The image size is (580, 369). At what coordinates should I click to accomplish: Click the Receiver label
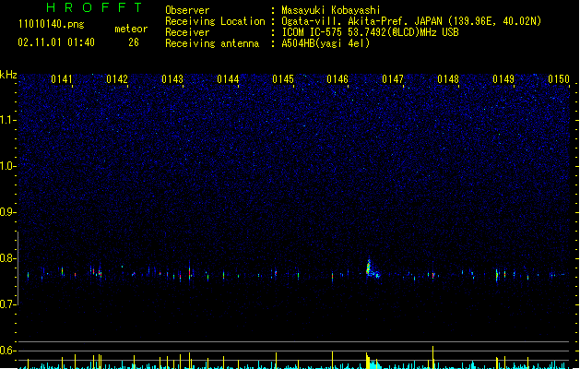click(x=187, y=32)
